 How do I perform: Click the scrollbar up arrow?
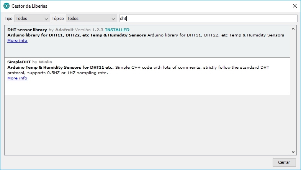coord(293,29)
